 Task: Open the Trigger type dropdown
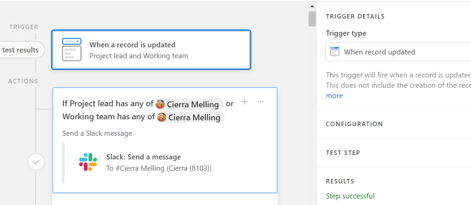click(x=398, y=52)
